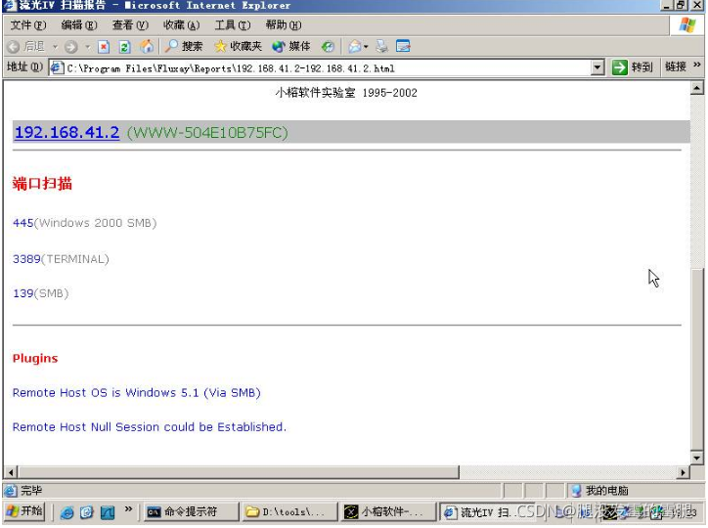The height and width of the screenshot is (528, 708).
Task: Click the History toolbar icon
Action: 328,47
